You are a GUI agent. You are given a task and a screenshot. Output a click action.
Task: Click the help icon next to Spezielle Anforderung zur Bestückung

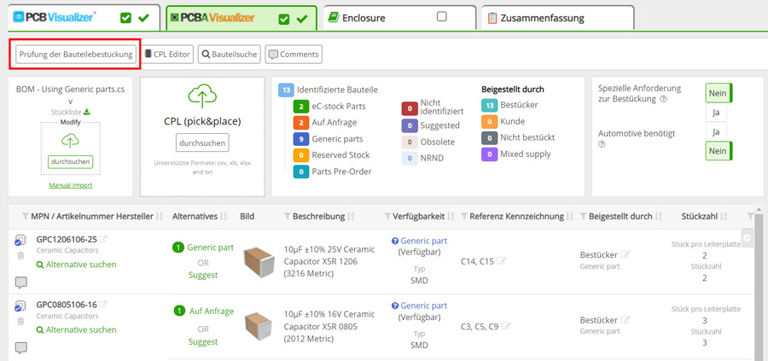664,99
